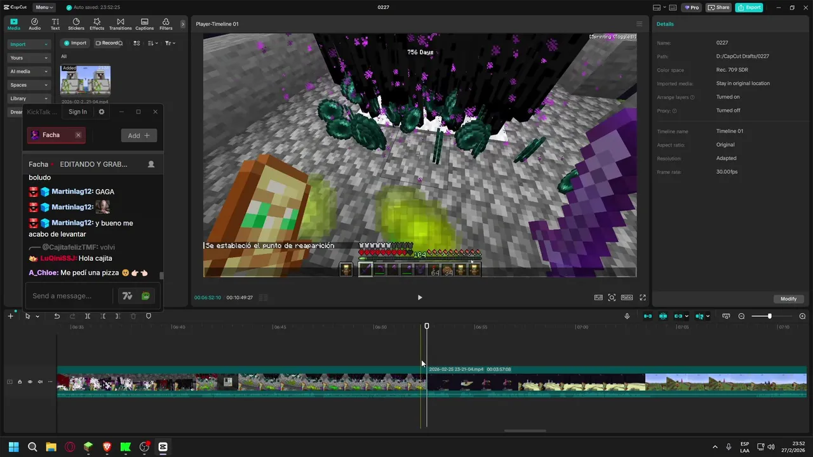Click the marker shield icon in timeline toolbar

click(x=149, y=316)
